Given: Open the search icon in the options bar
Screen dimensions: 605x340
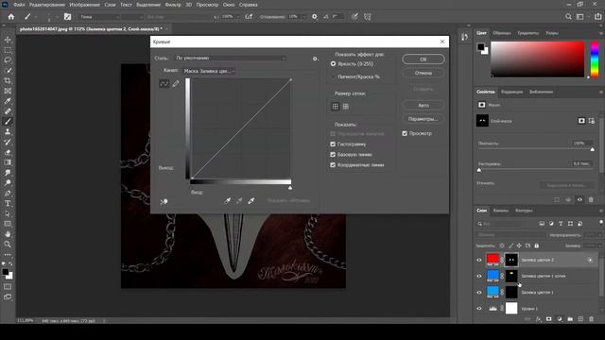Looking at the screenshot, I should coord(568,17).
